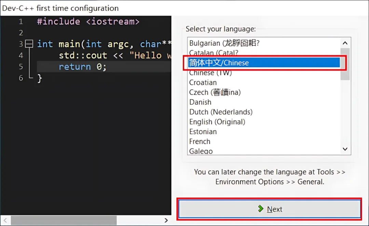Click the code preview scroll left arrow
This screenshot has width=369, height=226.
(5, 220)
